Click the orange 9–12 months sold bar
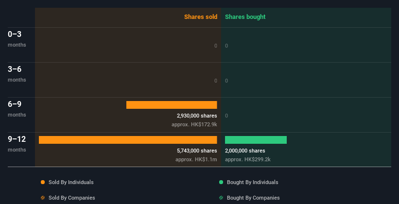The height and width of the screenshot is (204, 399). click(x=128, y=140)
